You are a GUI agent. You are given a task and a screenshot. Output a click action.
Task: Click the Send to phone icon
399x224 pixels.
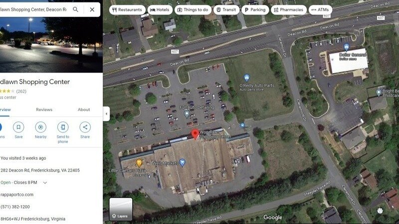point(63,127)
